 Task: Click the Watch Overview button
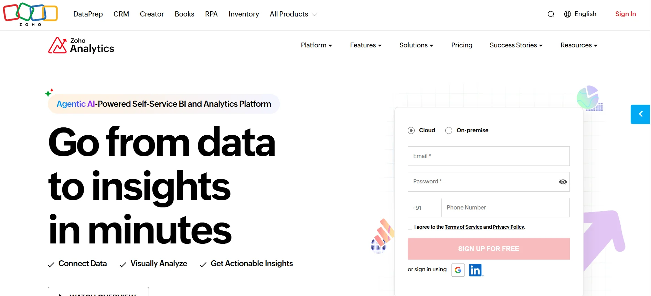98,292
